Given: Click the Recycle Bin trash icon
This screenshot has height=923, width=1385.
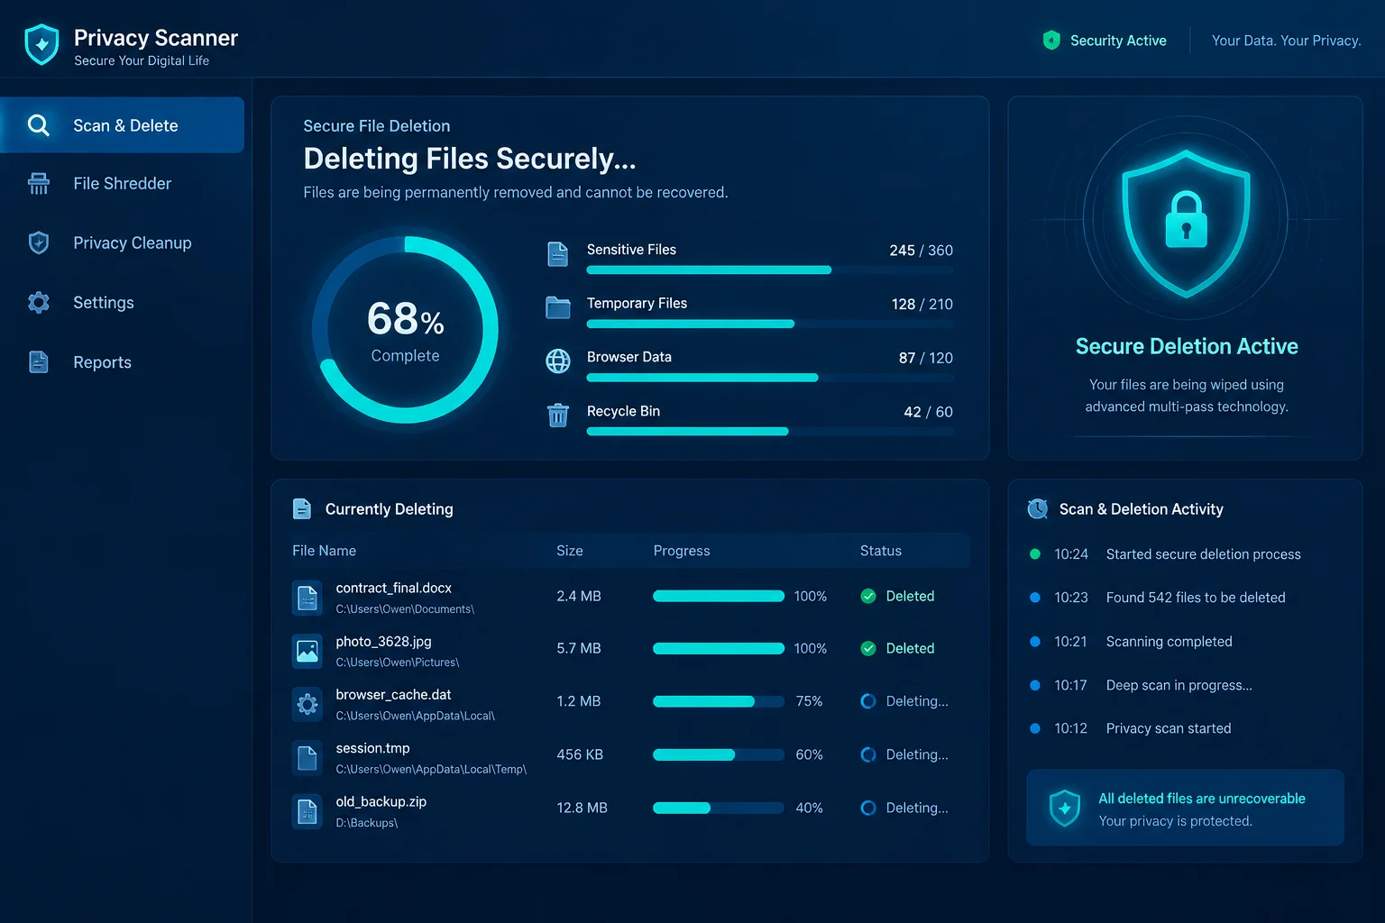Looking at the screenshot, I should point(558,415).
